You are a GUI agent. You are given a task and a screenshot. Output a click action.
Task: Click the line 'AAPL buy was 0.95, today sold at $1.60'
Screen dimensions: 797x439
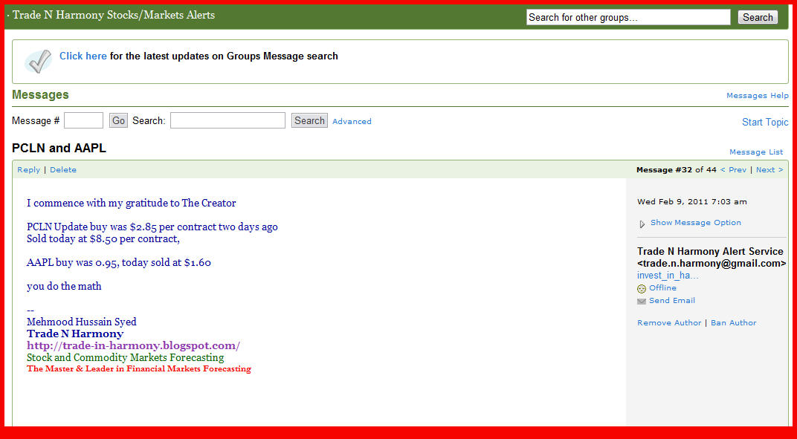click(119, 263)
